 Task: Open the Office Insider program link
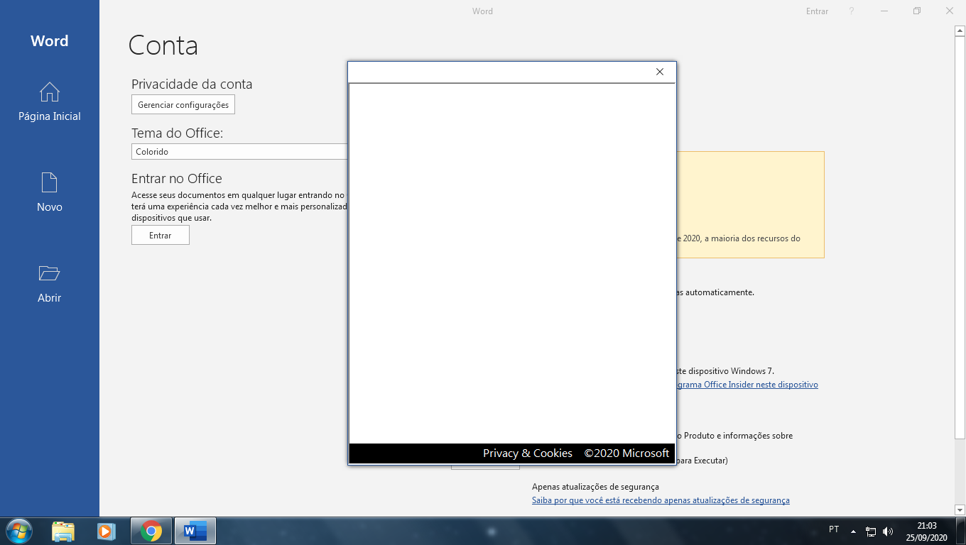pyautogui.click(x=747, y=385)
